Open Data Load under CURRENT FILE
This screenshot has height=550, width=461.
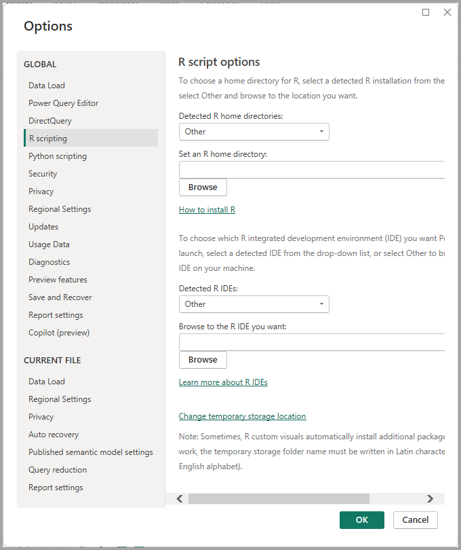coord(47,382)
